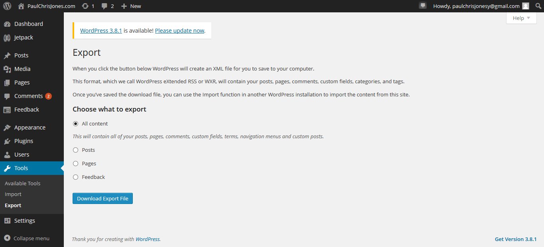
Task: Click the plus New icon
Action: 124,6
